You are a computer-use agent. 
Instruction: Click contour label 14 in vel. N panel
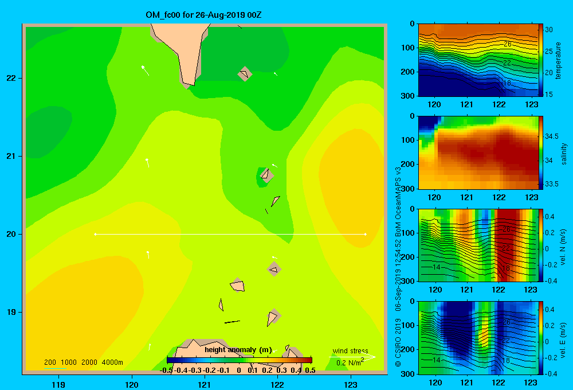[x=436, y=267]
